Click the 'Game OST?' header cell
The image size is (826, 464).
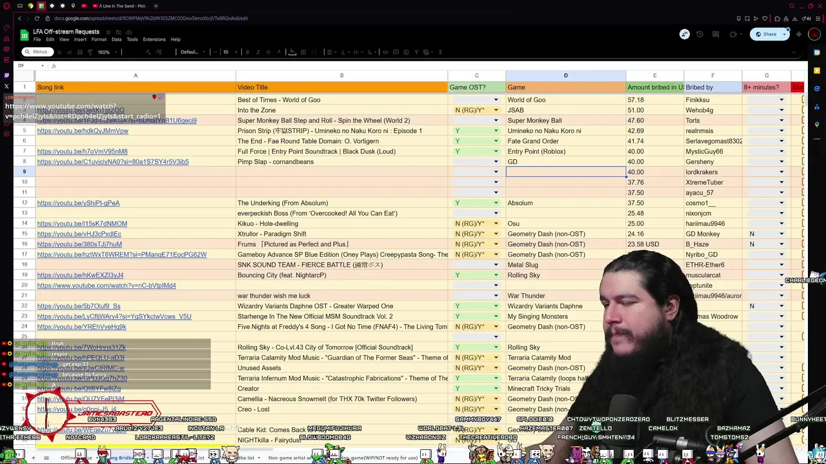(x=477, y=87)
